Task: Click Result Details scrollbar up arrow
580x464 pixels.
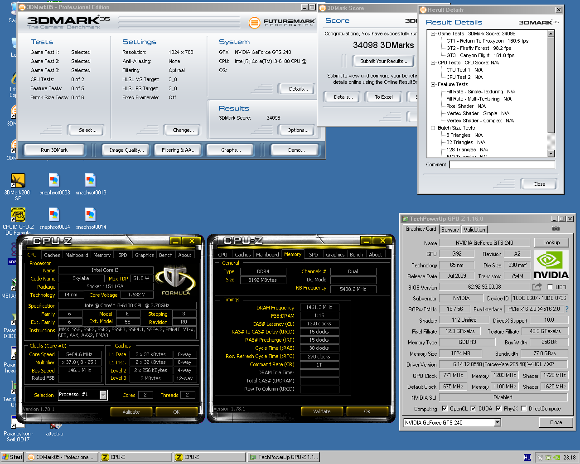Action: click(551, 34)
